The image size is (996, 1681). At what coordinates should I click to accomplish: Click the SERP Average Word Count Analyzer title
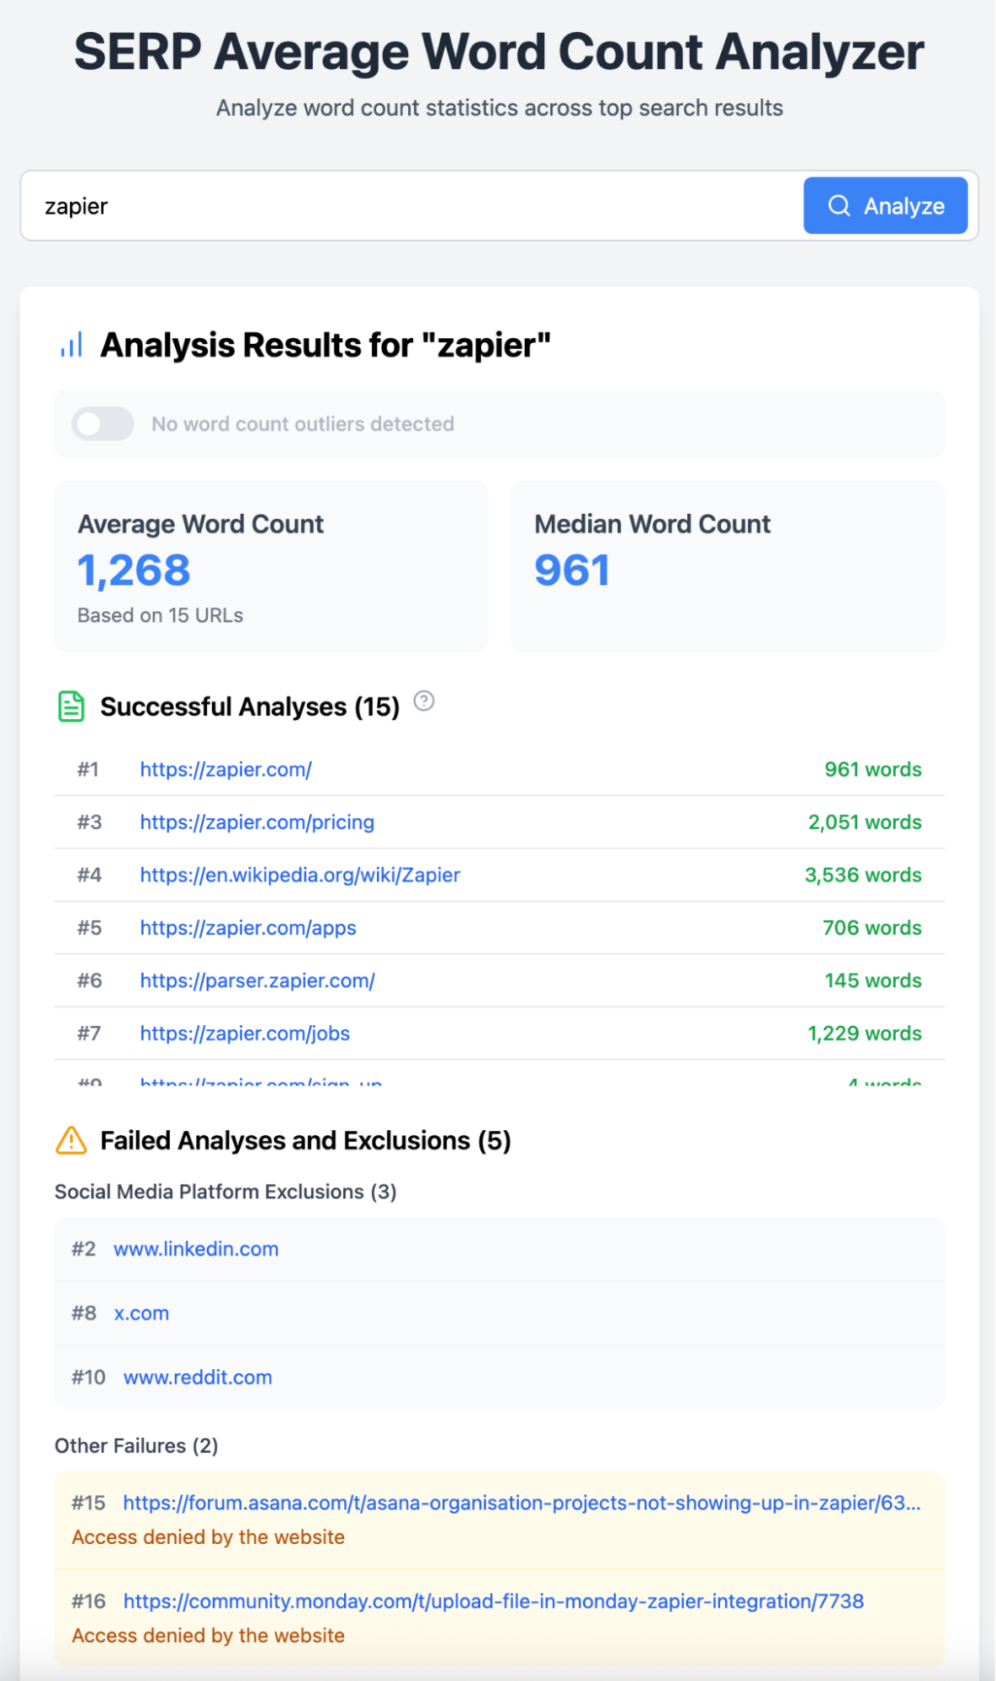(x=499, y=52)
